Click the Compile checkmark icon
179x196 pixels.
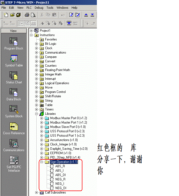tap(71, 15)
